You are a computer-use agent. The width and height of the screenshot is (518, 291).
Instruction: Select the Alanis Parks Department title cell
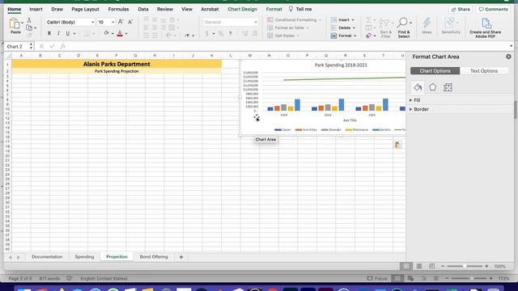coord(117,64)
